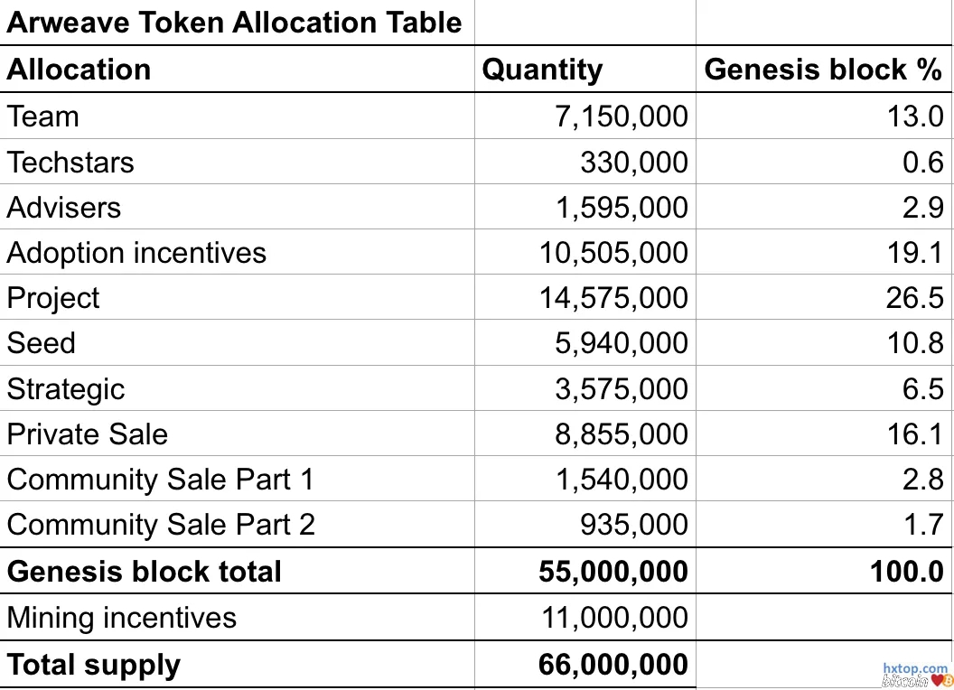The width and height of the screenshot is (954, 690).
Task: Select the Seed row label
Action: pyautogui.click(x=42, y=343)
